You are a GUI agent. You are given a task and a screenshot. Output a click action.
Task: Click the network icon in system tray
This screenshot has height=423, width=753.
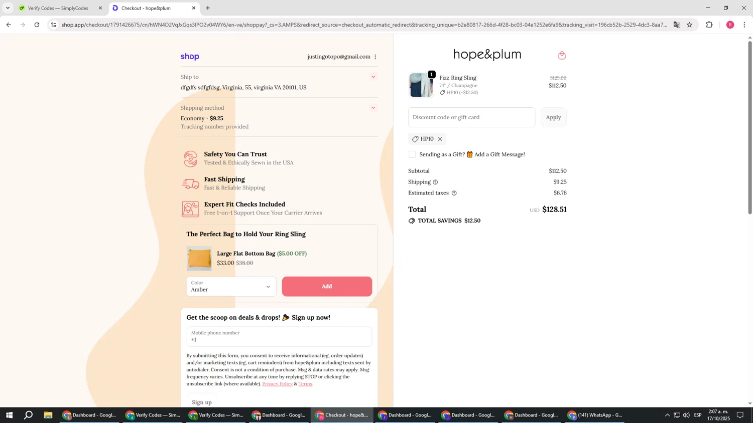click(x=677, y=415)
